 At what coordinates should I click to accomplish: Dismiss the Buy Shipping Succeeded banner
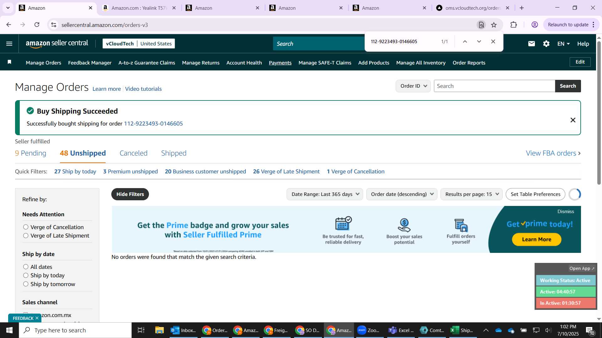pos(573,120)
